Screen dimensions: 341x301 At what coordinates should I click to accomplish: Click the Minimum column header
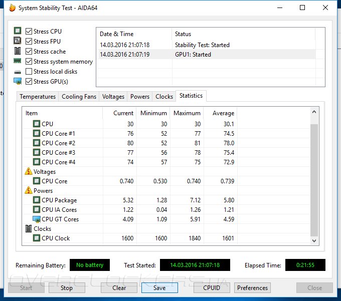pos(153,113)
